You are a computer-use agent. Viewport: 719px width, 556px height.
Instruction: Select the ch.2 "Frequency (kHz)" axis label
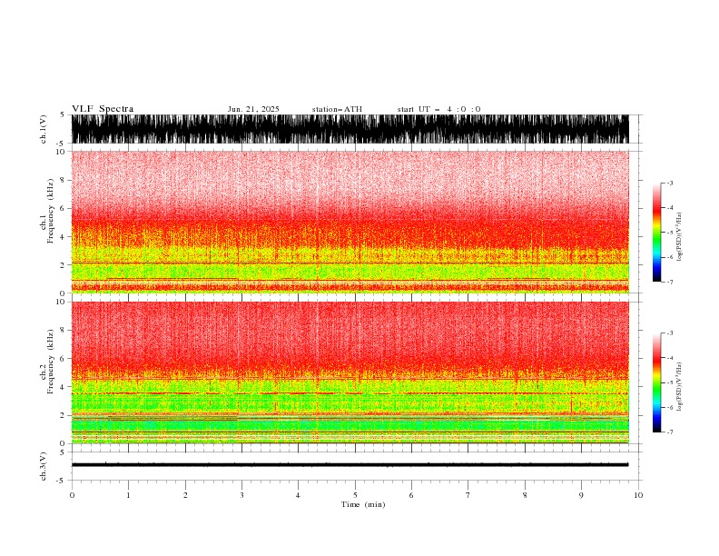[x=50, y=362]
